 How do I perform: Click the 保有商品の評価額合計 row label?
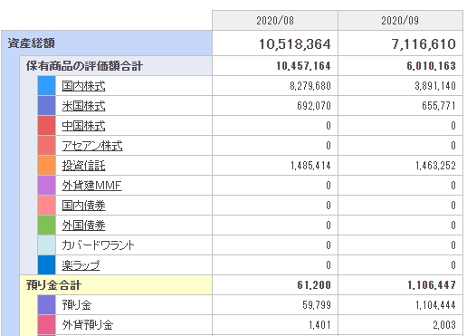tap(84, 66)
